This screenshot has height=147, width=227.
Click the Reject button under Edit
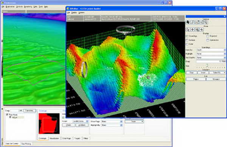coord(196,79)
